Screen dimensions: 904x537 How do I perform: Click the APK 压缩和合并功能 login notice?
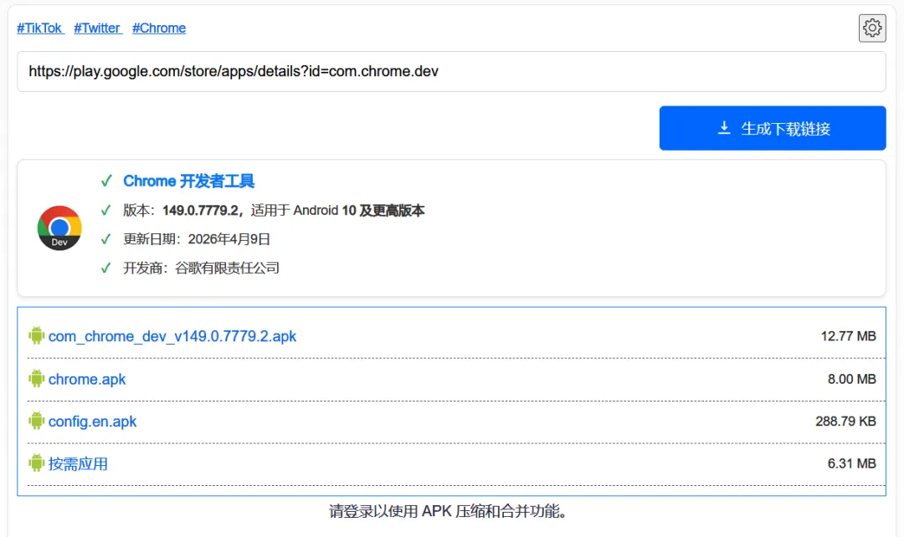tap(449, 511)
